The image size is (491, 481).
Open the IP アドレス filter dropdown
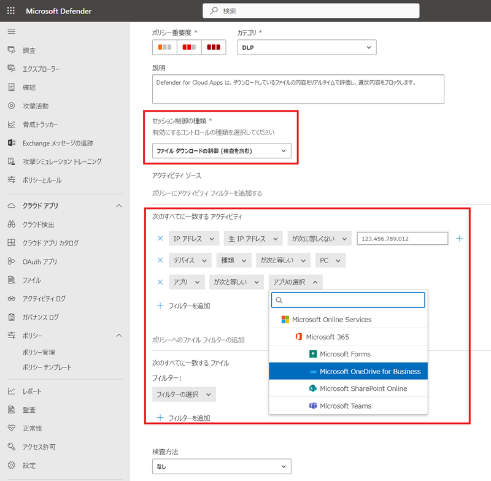coord(194,239)
